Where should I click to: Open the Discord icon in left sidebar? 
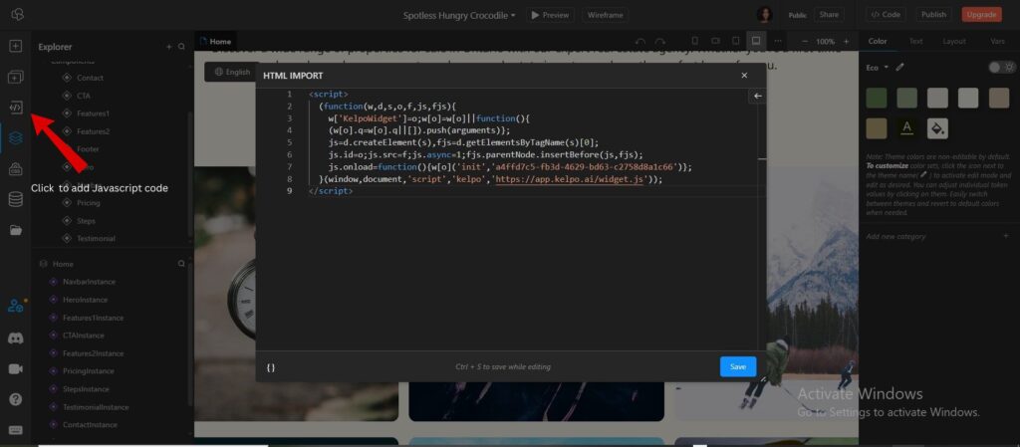click(x=16, y=337)
